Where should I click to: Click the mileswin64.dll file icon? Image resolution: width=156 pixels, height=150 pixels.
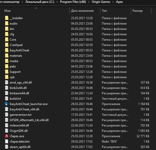(7, 125)
